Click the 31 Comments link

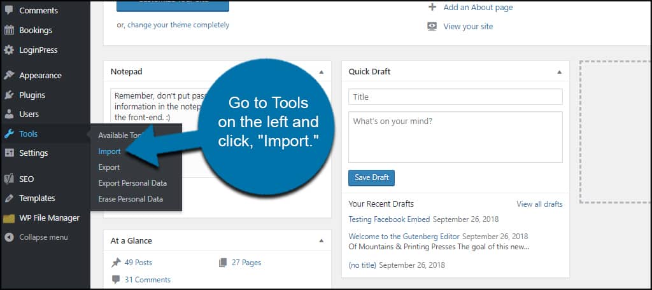click(x=148, y=280)
